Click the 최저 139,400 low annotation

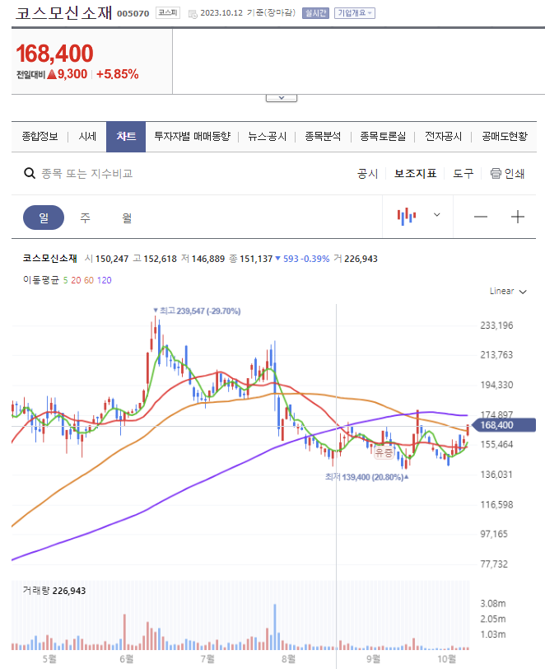(366, 477)
